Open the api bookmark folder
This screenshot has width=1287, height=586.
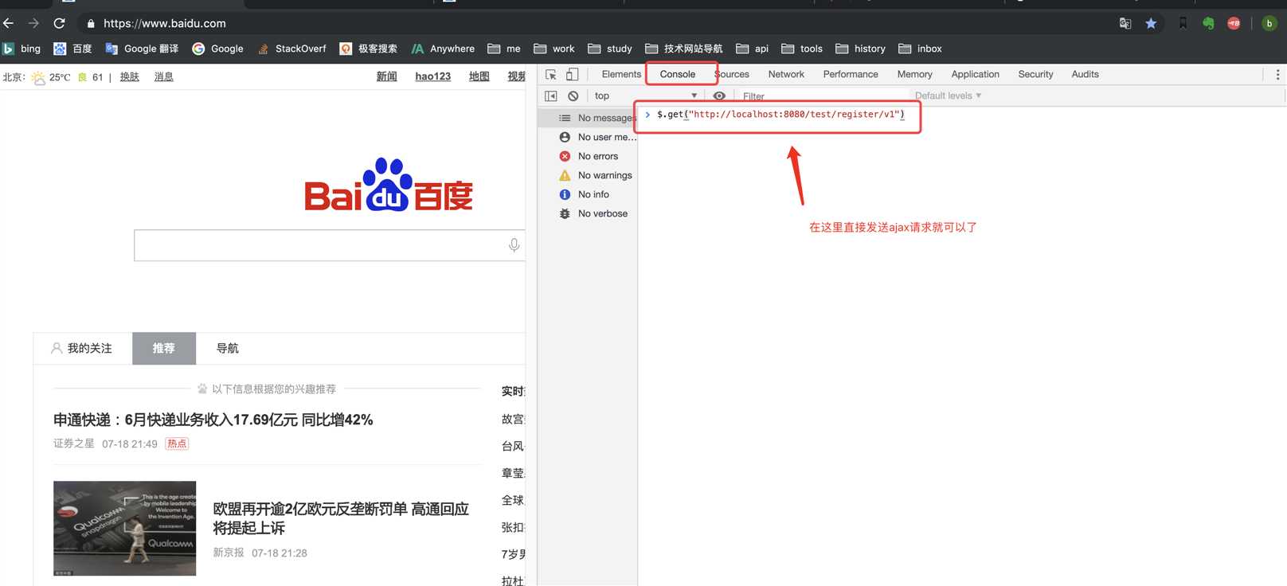(x=753, y=49)
